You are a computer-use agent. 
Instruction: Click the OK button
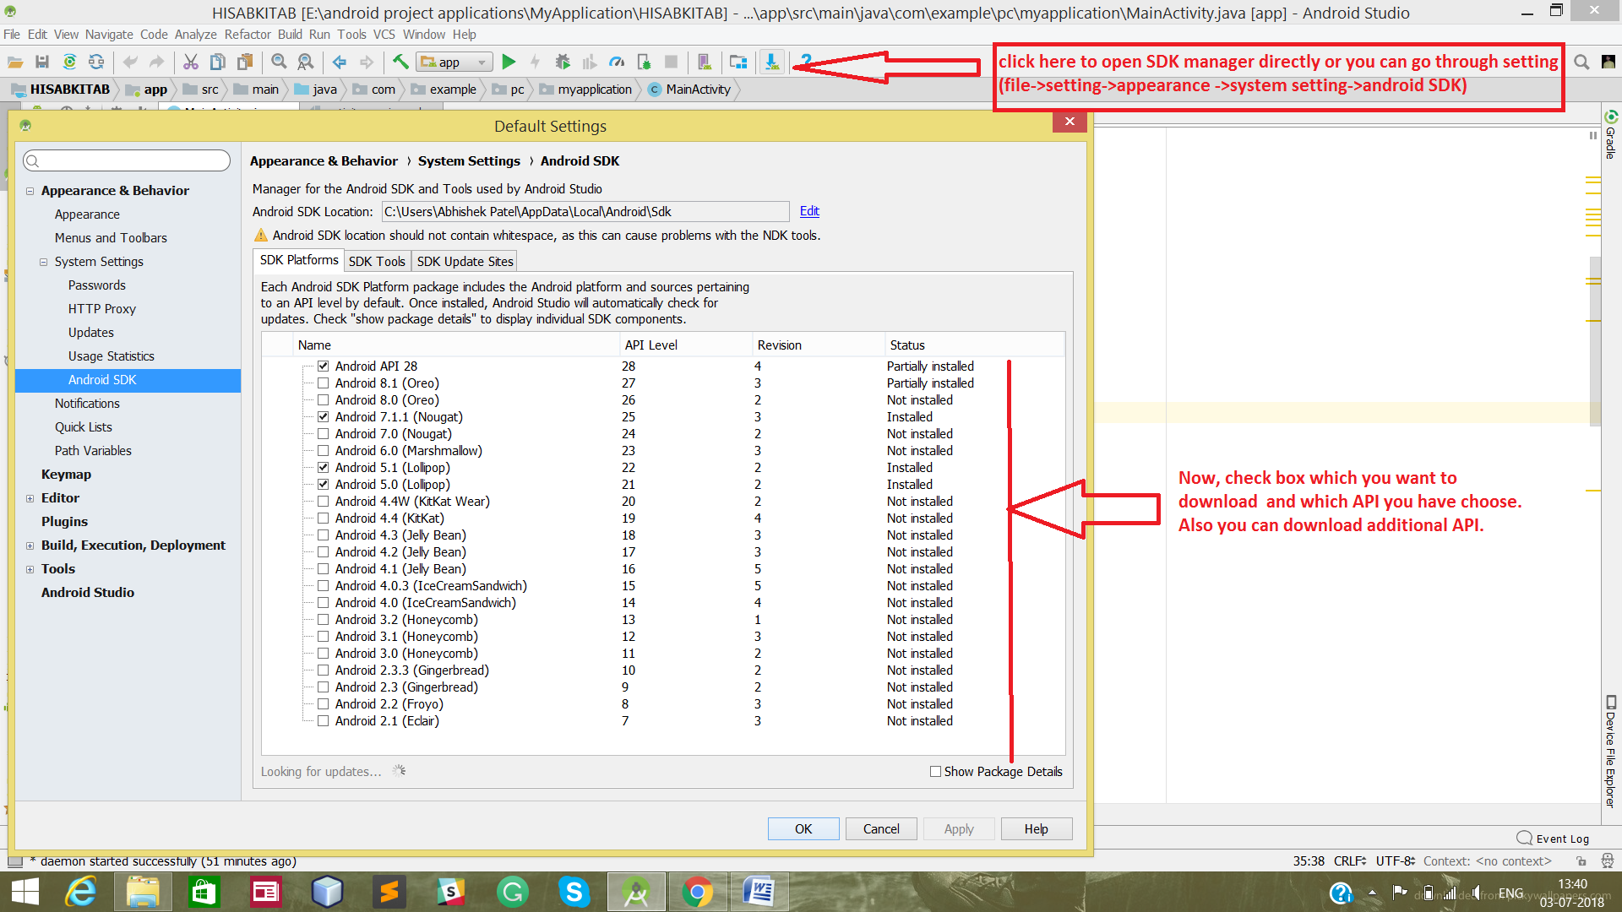click(x=803, y=828)
